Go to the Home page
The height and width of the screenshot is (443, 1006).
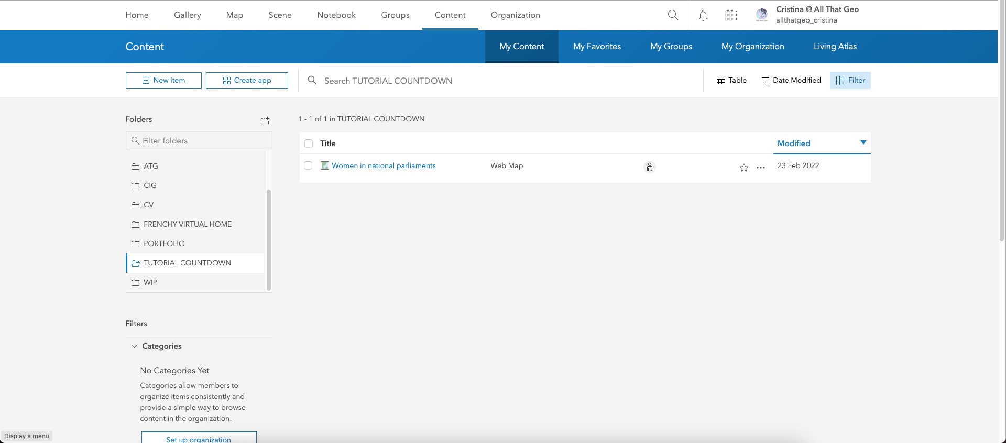pos(137,15)
